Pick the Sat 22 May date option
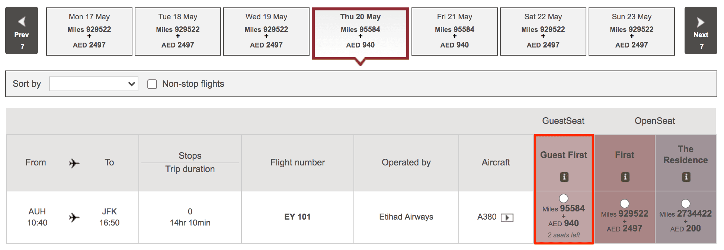This screenshot has width=724, height=250. [543, 32]
